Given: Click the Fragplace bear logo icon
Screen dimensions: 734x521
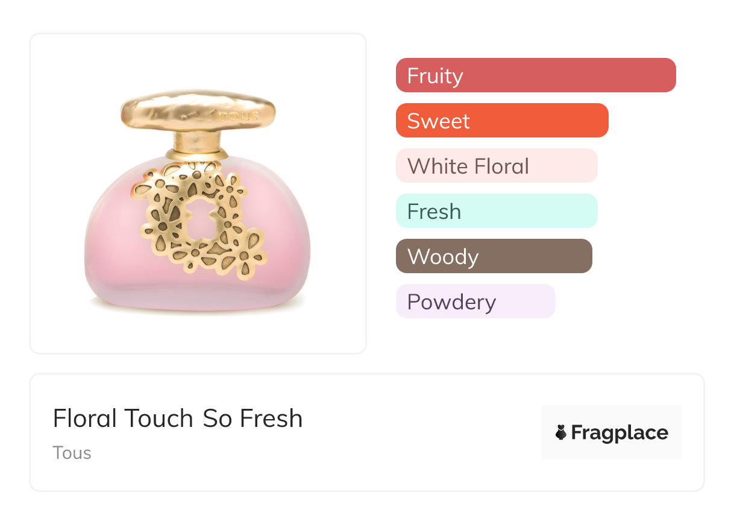Looking at the screenshot, I should [561, 432].
